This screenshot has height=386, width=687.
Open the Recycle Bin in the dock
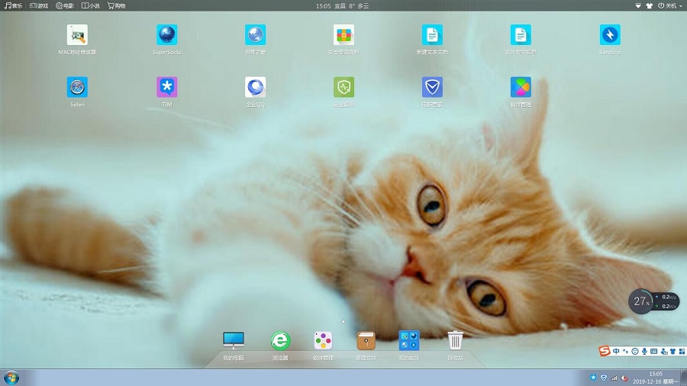[455, 341]
